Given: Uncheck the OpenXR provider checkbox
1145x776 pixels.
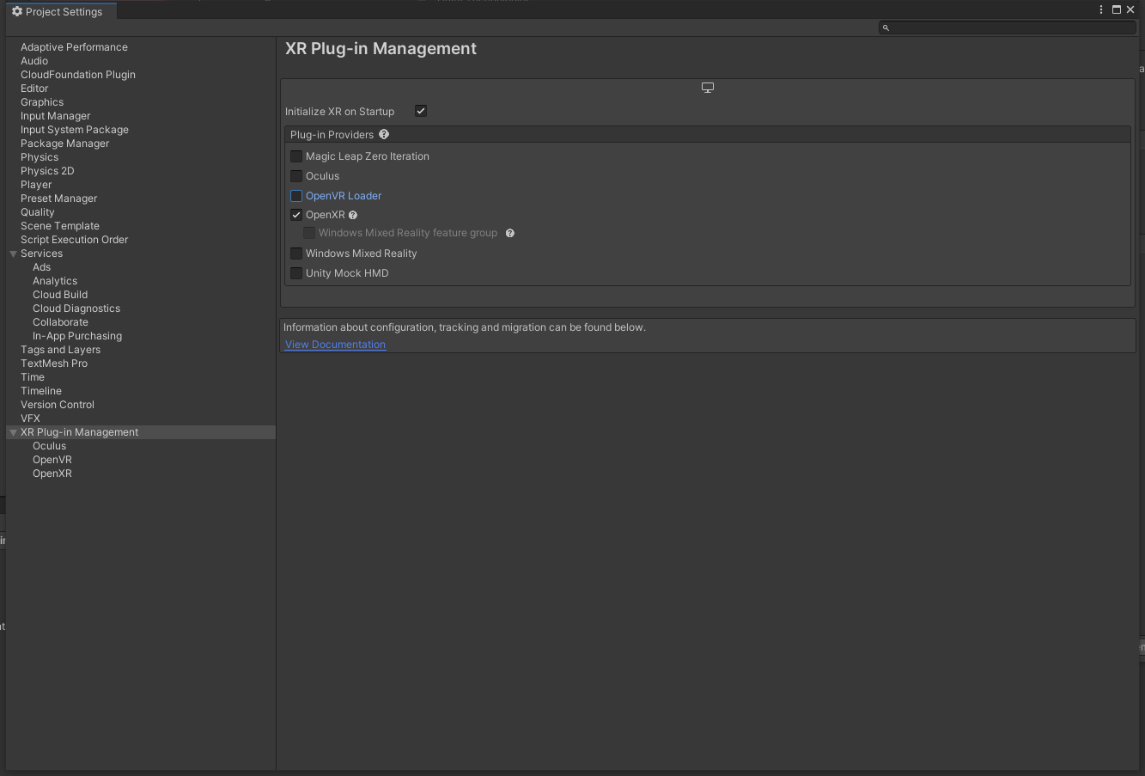Looking at the screenshot, I should pyautogui.click(x=296, y=215).
